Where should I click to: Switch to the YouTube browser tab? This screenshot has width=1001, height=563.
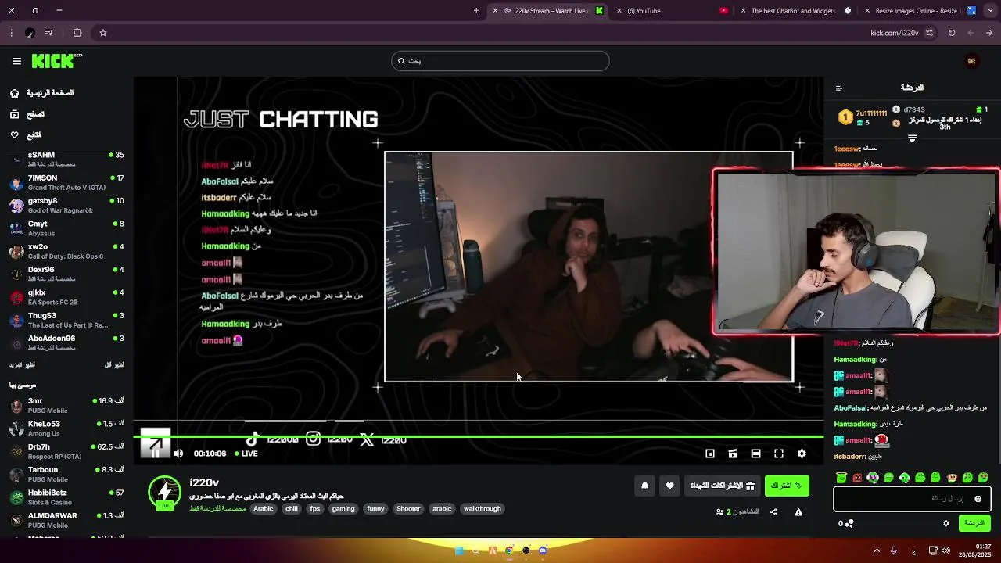(x=673, y=11)
